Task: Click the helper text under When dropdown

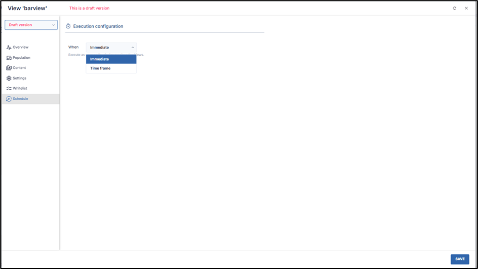Action: coord(76,55)
